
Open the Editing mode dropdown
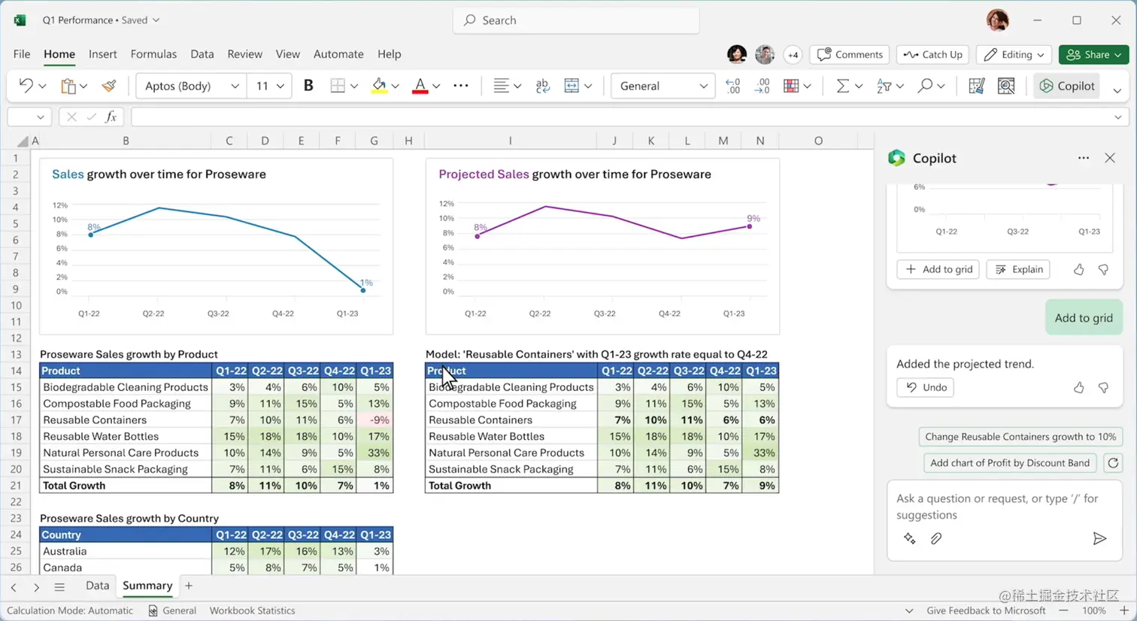[1014, 54]
